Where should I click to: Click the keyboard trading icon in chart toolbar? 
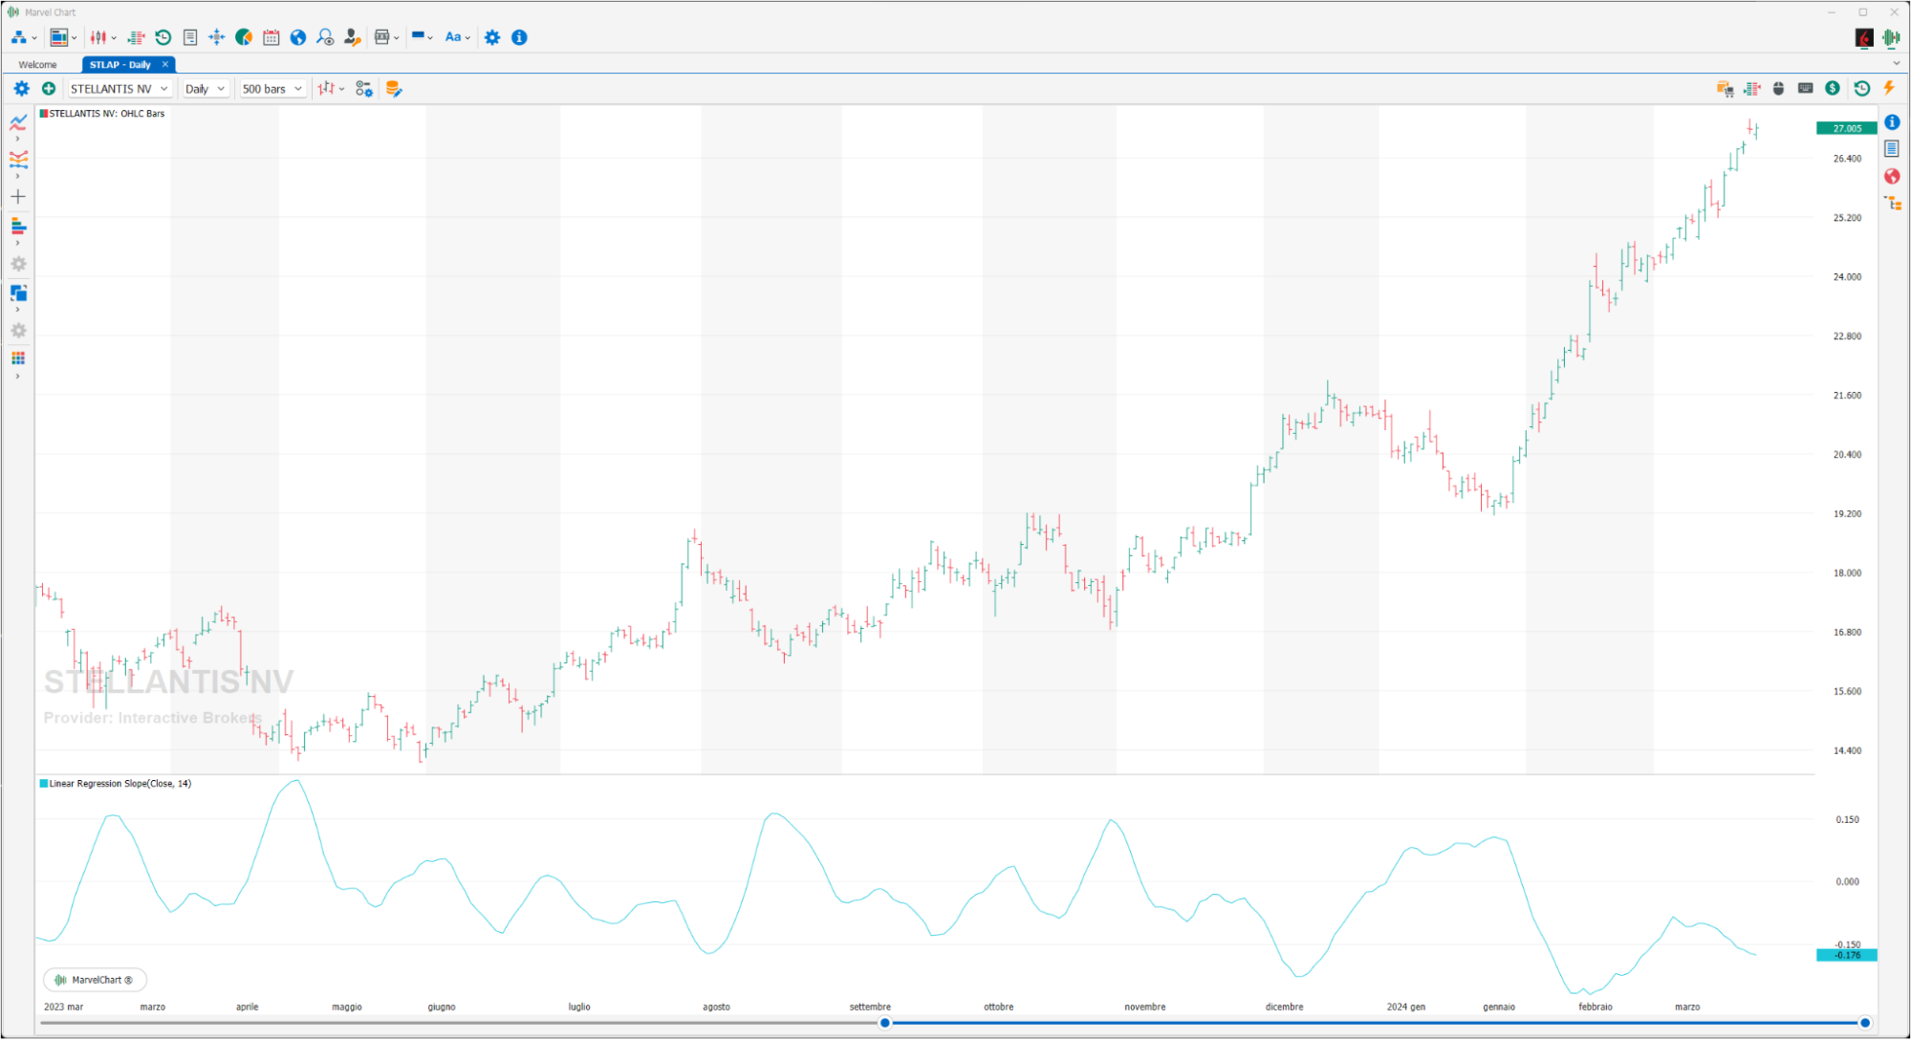1805,88
